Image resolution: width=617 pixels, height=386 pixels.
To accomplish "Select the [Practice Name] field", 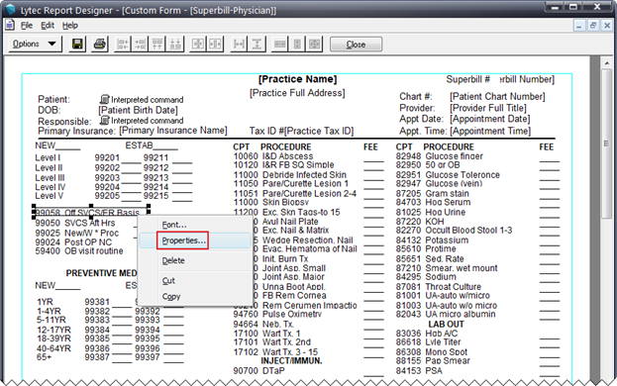I will [297, 79].
